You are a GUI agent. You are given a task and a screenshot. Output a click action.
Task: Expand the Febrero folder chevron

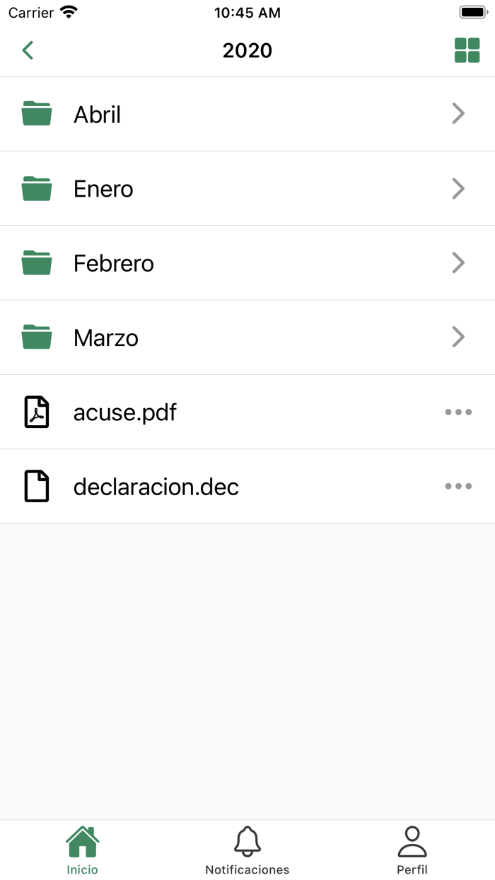tap(458, 263)
